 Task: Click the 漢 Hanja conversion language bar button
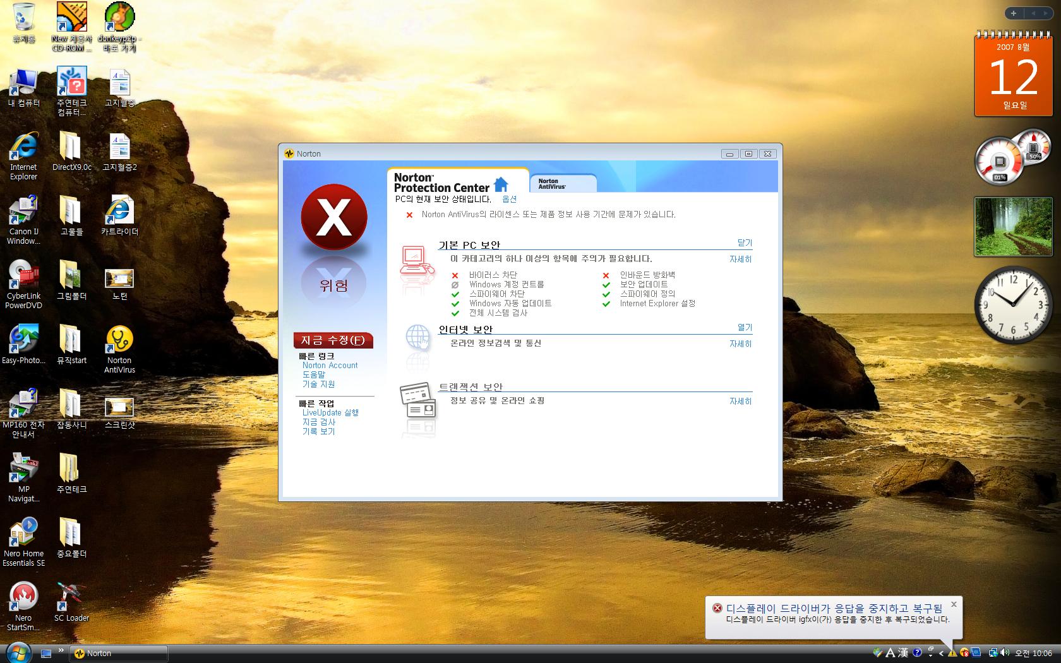[x=903, y=653]
